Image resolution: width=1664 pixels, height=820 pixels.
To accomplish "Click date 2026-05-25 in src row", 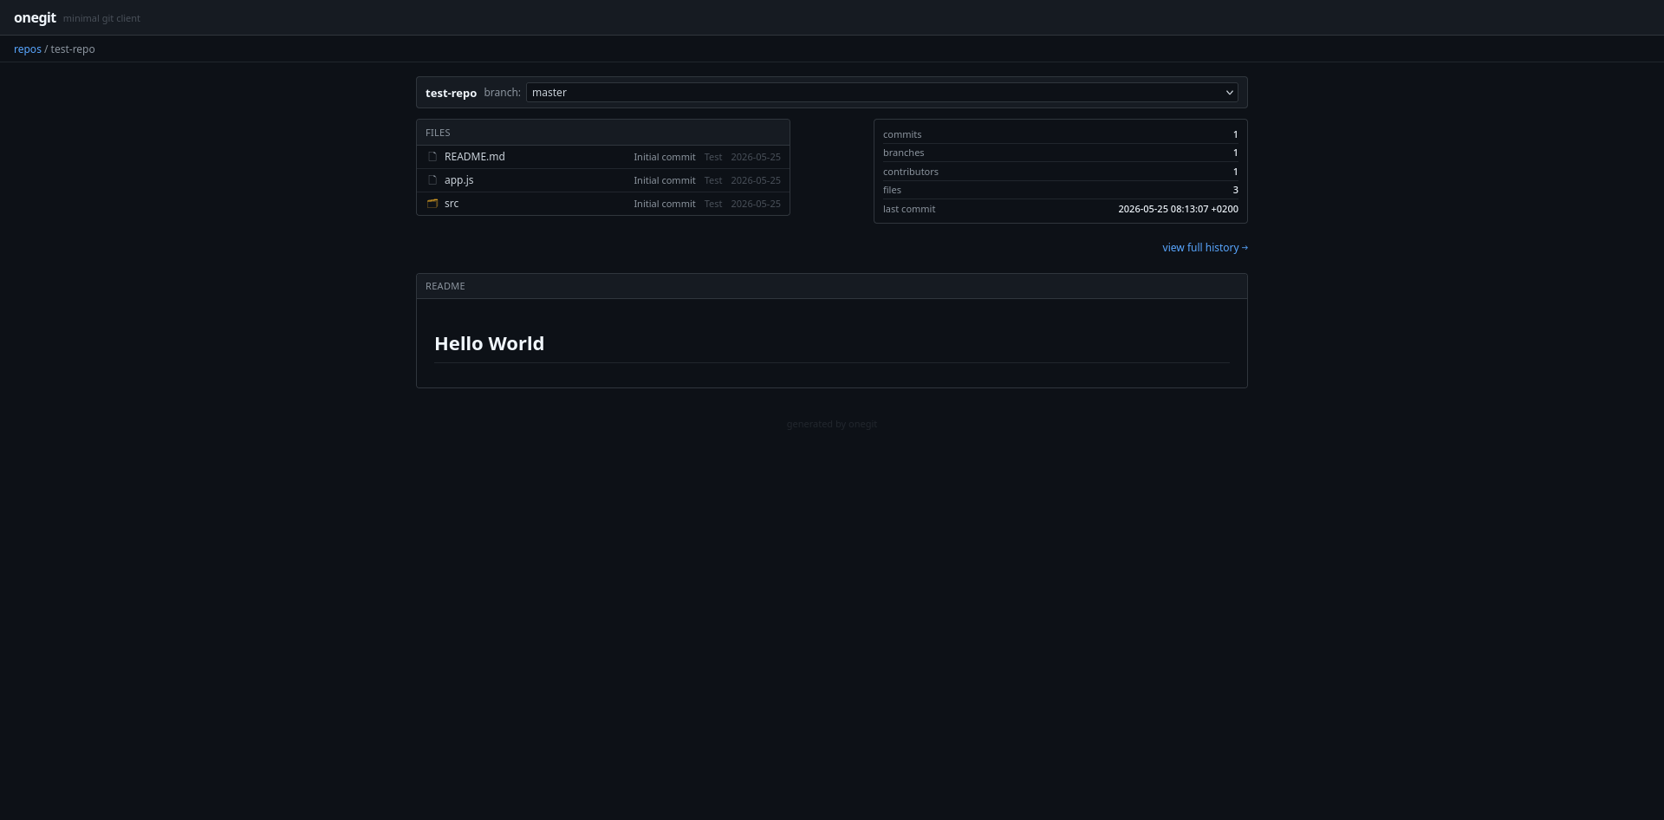I will pos(756,204).
